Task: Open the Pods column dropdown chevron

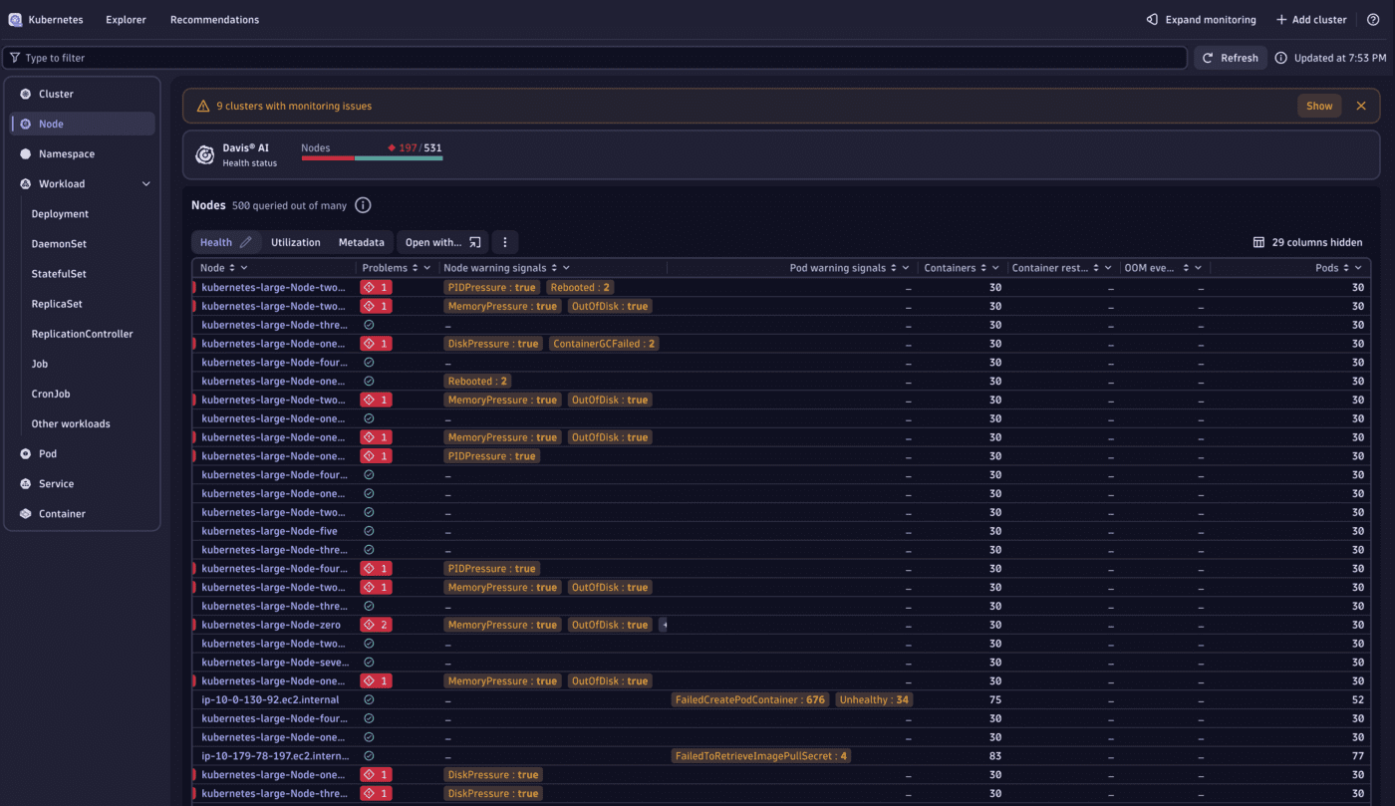Action: coord(1358,268)
